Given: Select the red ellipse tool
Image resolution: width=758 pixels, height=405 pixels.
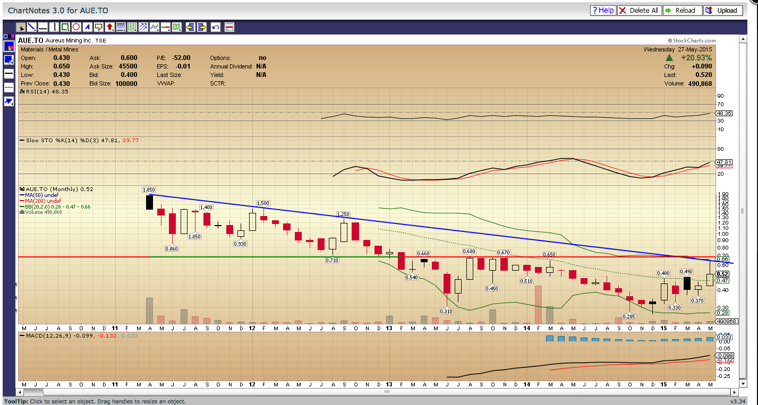Looking at the screenshot, I should tap(76, 27).
